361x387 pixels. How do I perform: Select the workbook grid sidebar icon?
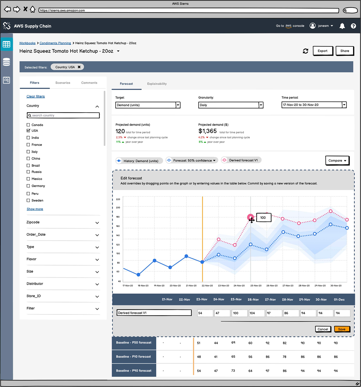coord(6,44)
